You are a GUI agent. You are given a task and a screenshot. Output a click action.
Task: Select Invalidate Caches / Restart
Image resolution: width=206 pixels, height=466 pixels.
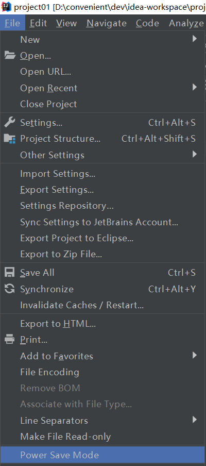pyautogui.click(x=102, y=305)
